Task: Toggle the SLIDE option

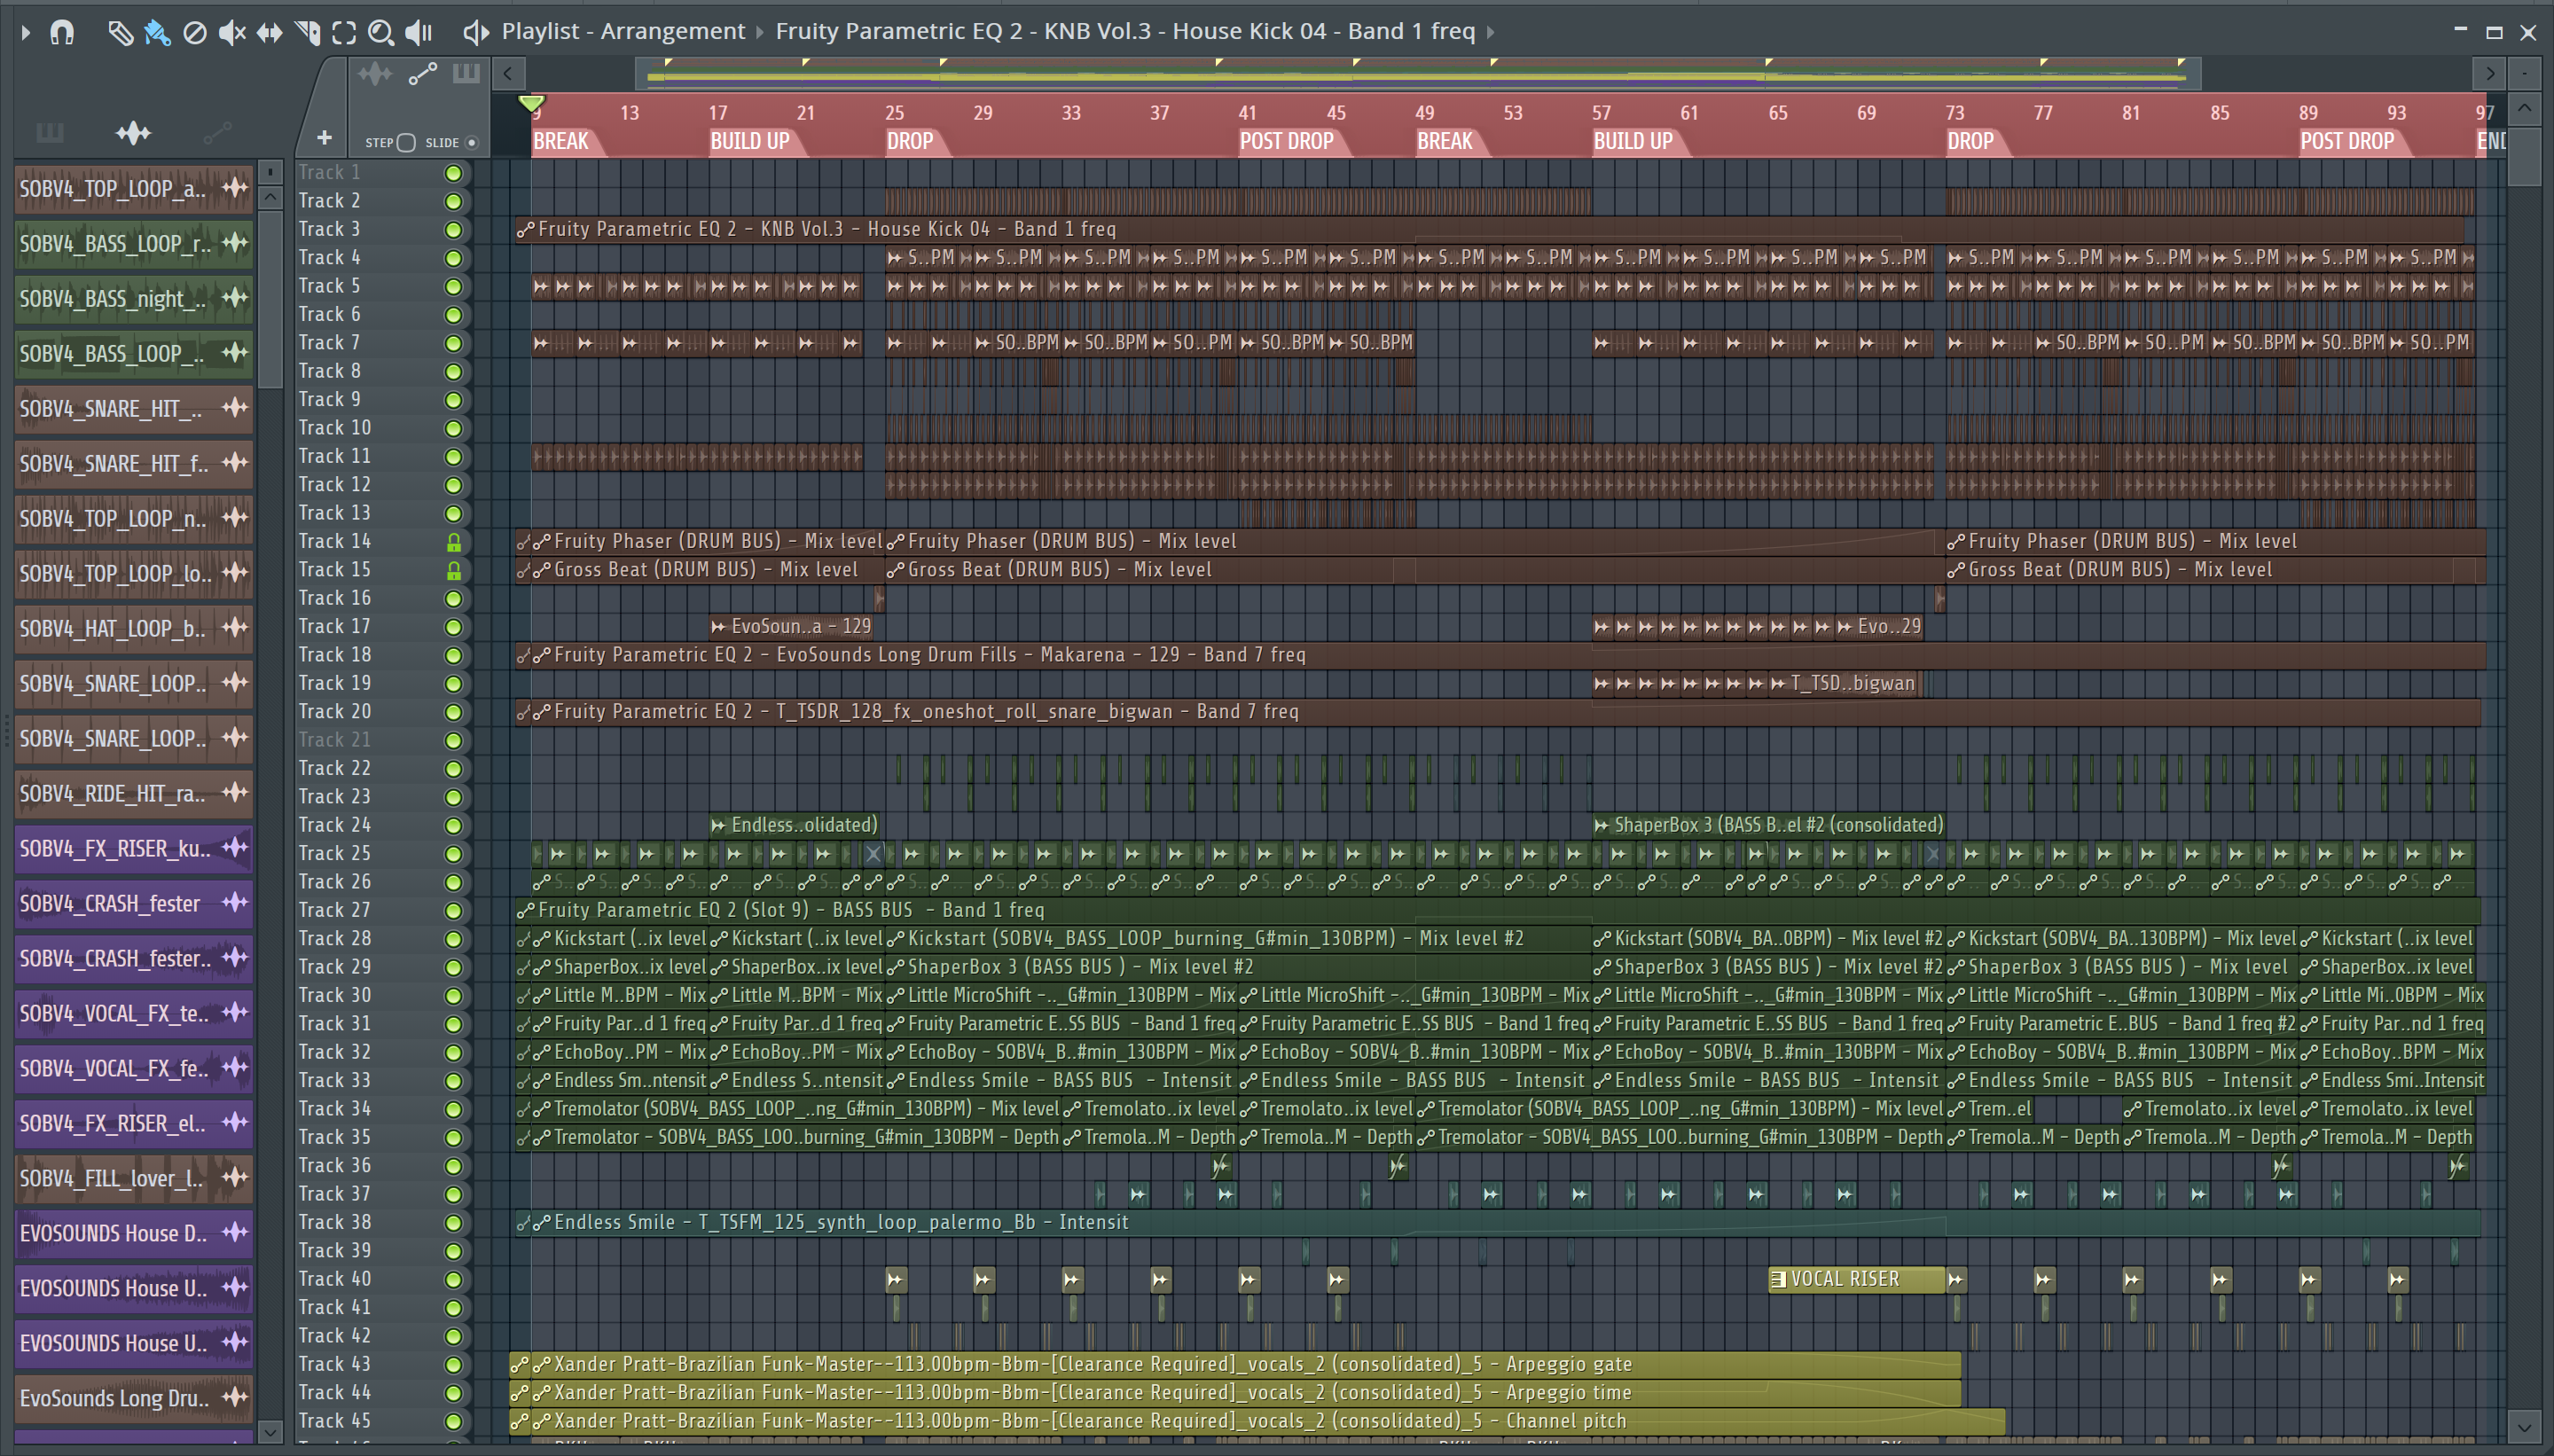Action: (x=472, y=143)
